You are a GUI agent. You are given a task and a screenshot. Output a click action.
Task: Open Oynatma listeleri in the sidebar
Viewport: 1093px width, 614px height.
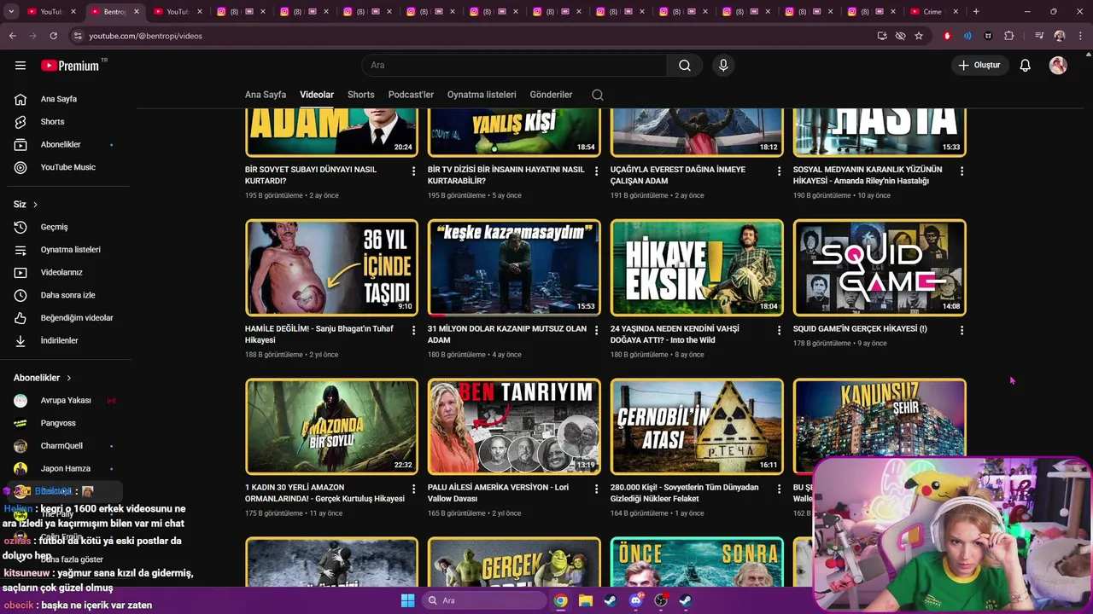pos(68,250)
